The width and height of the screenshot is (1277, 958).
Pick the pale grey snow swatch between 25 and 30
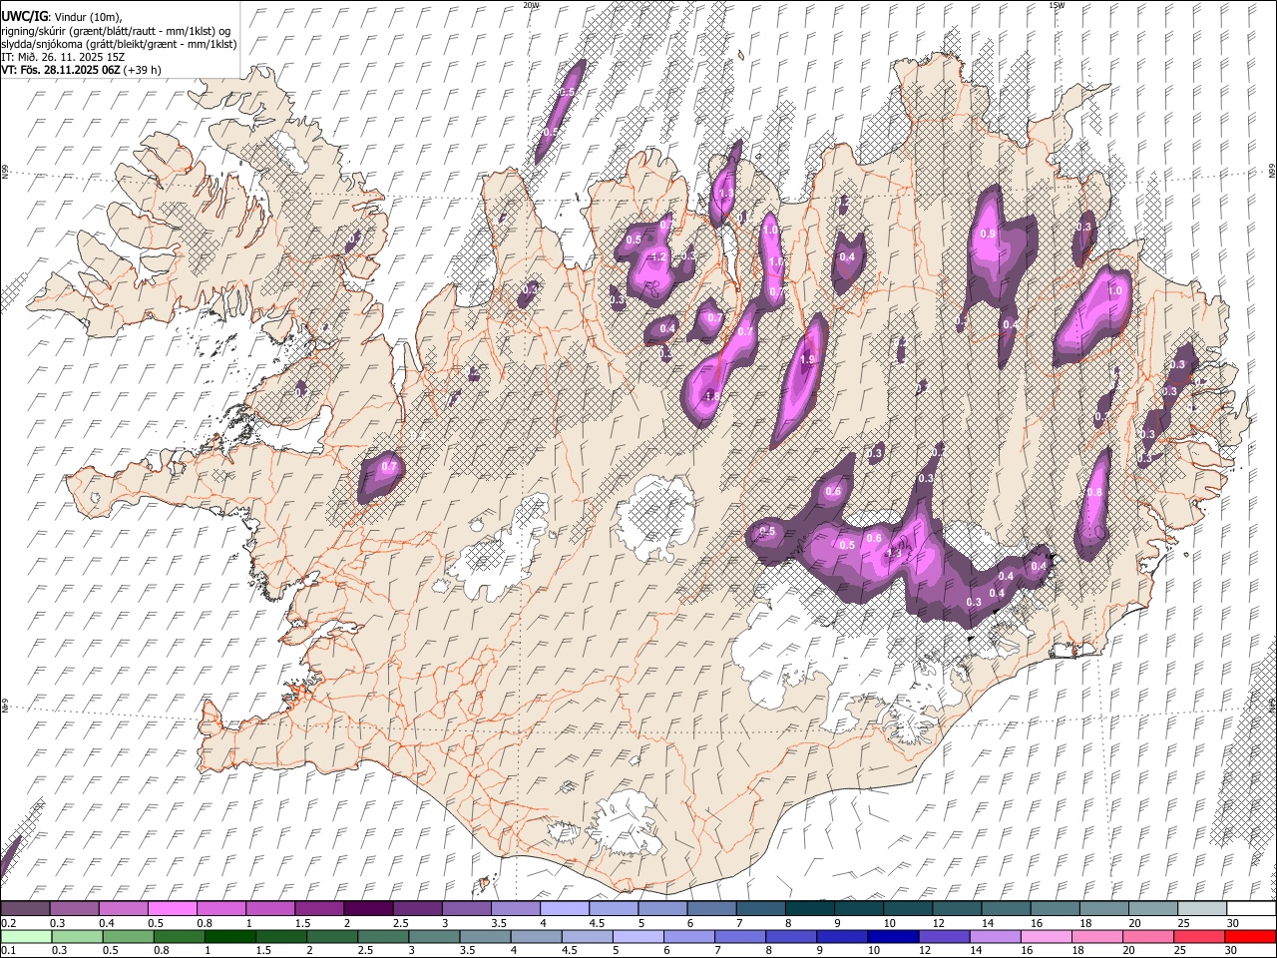click(x=1204, y=909)
